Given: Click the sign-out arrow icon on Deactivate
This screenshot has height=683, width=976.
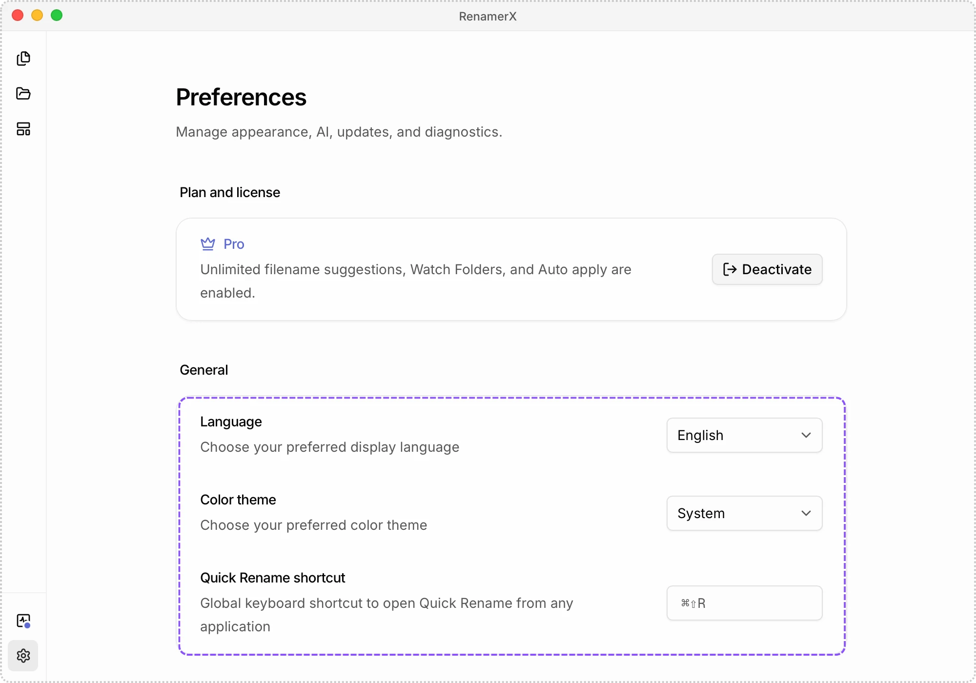Looking at the screenshot, I should click(730, 269).
